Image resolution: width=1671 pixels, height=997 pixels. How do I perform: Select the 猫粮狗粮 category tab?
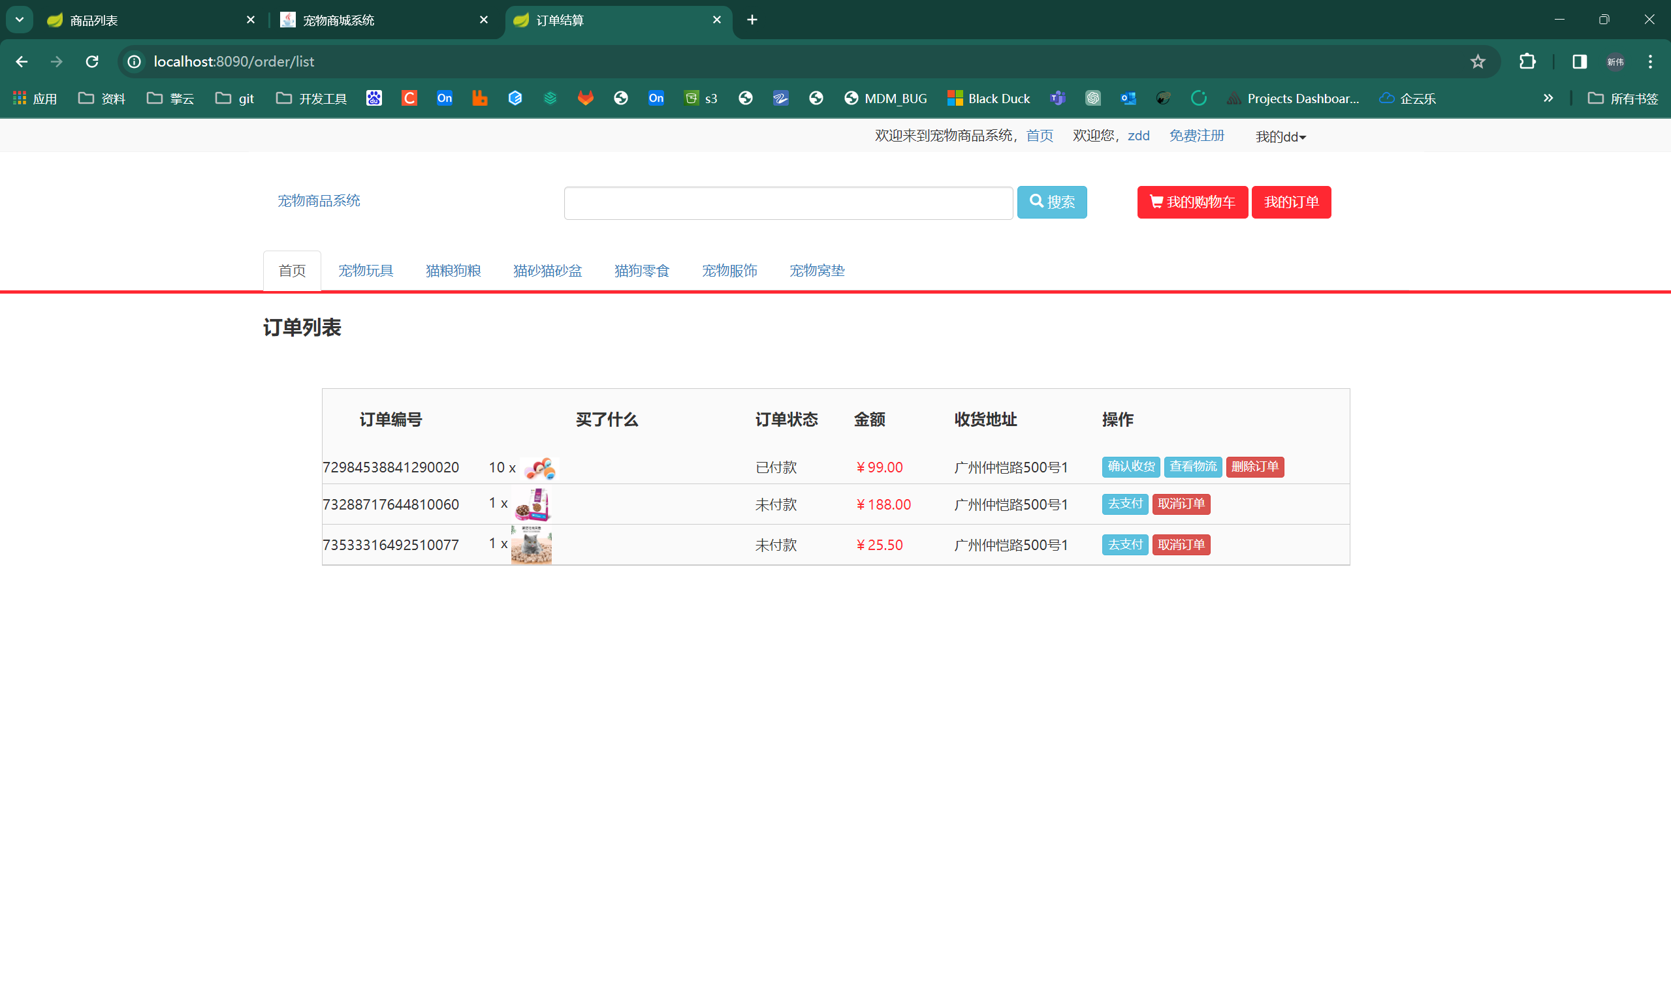tap(453, 271)
